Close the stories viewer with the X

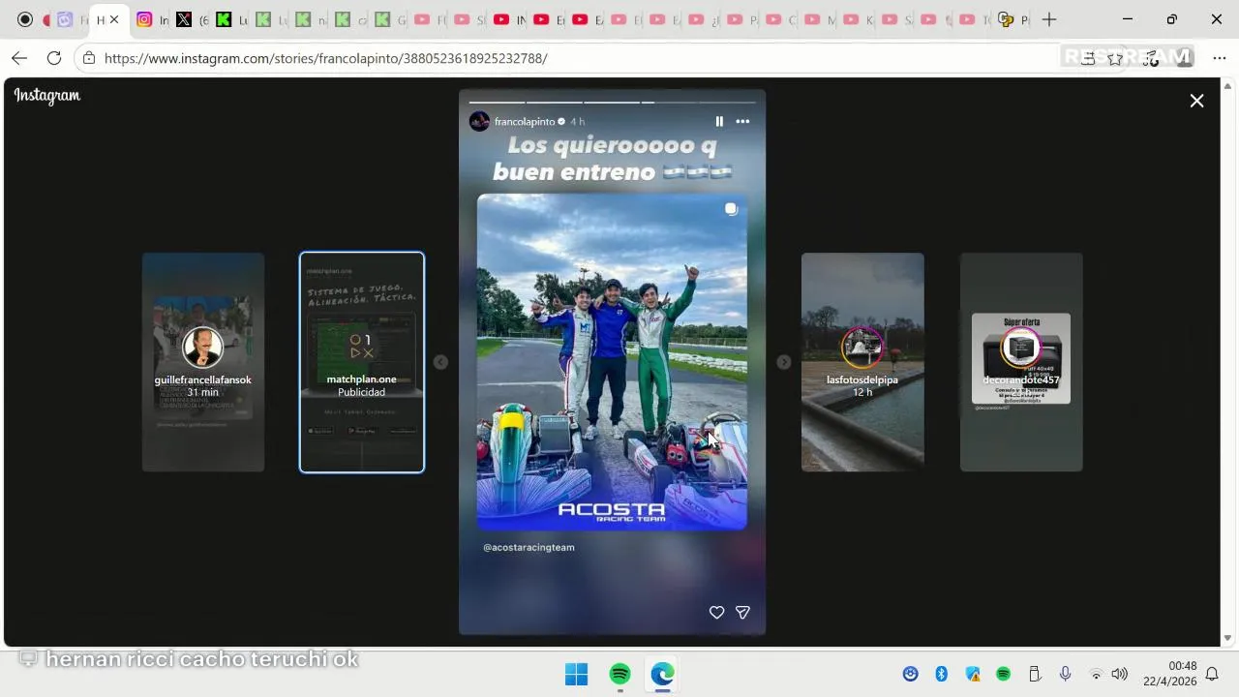point(1196,101)
